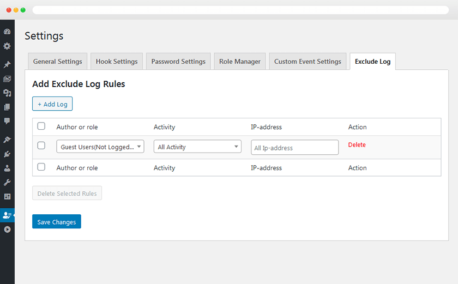Click the red Delete link

point(357,145)
